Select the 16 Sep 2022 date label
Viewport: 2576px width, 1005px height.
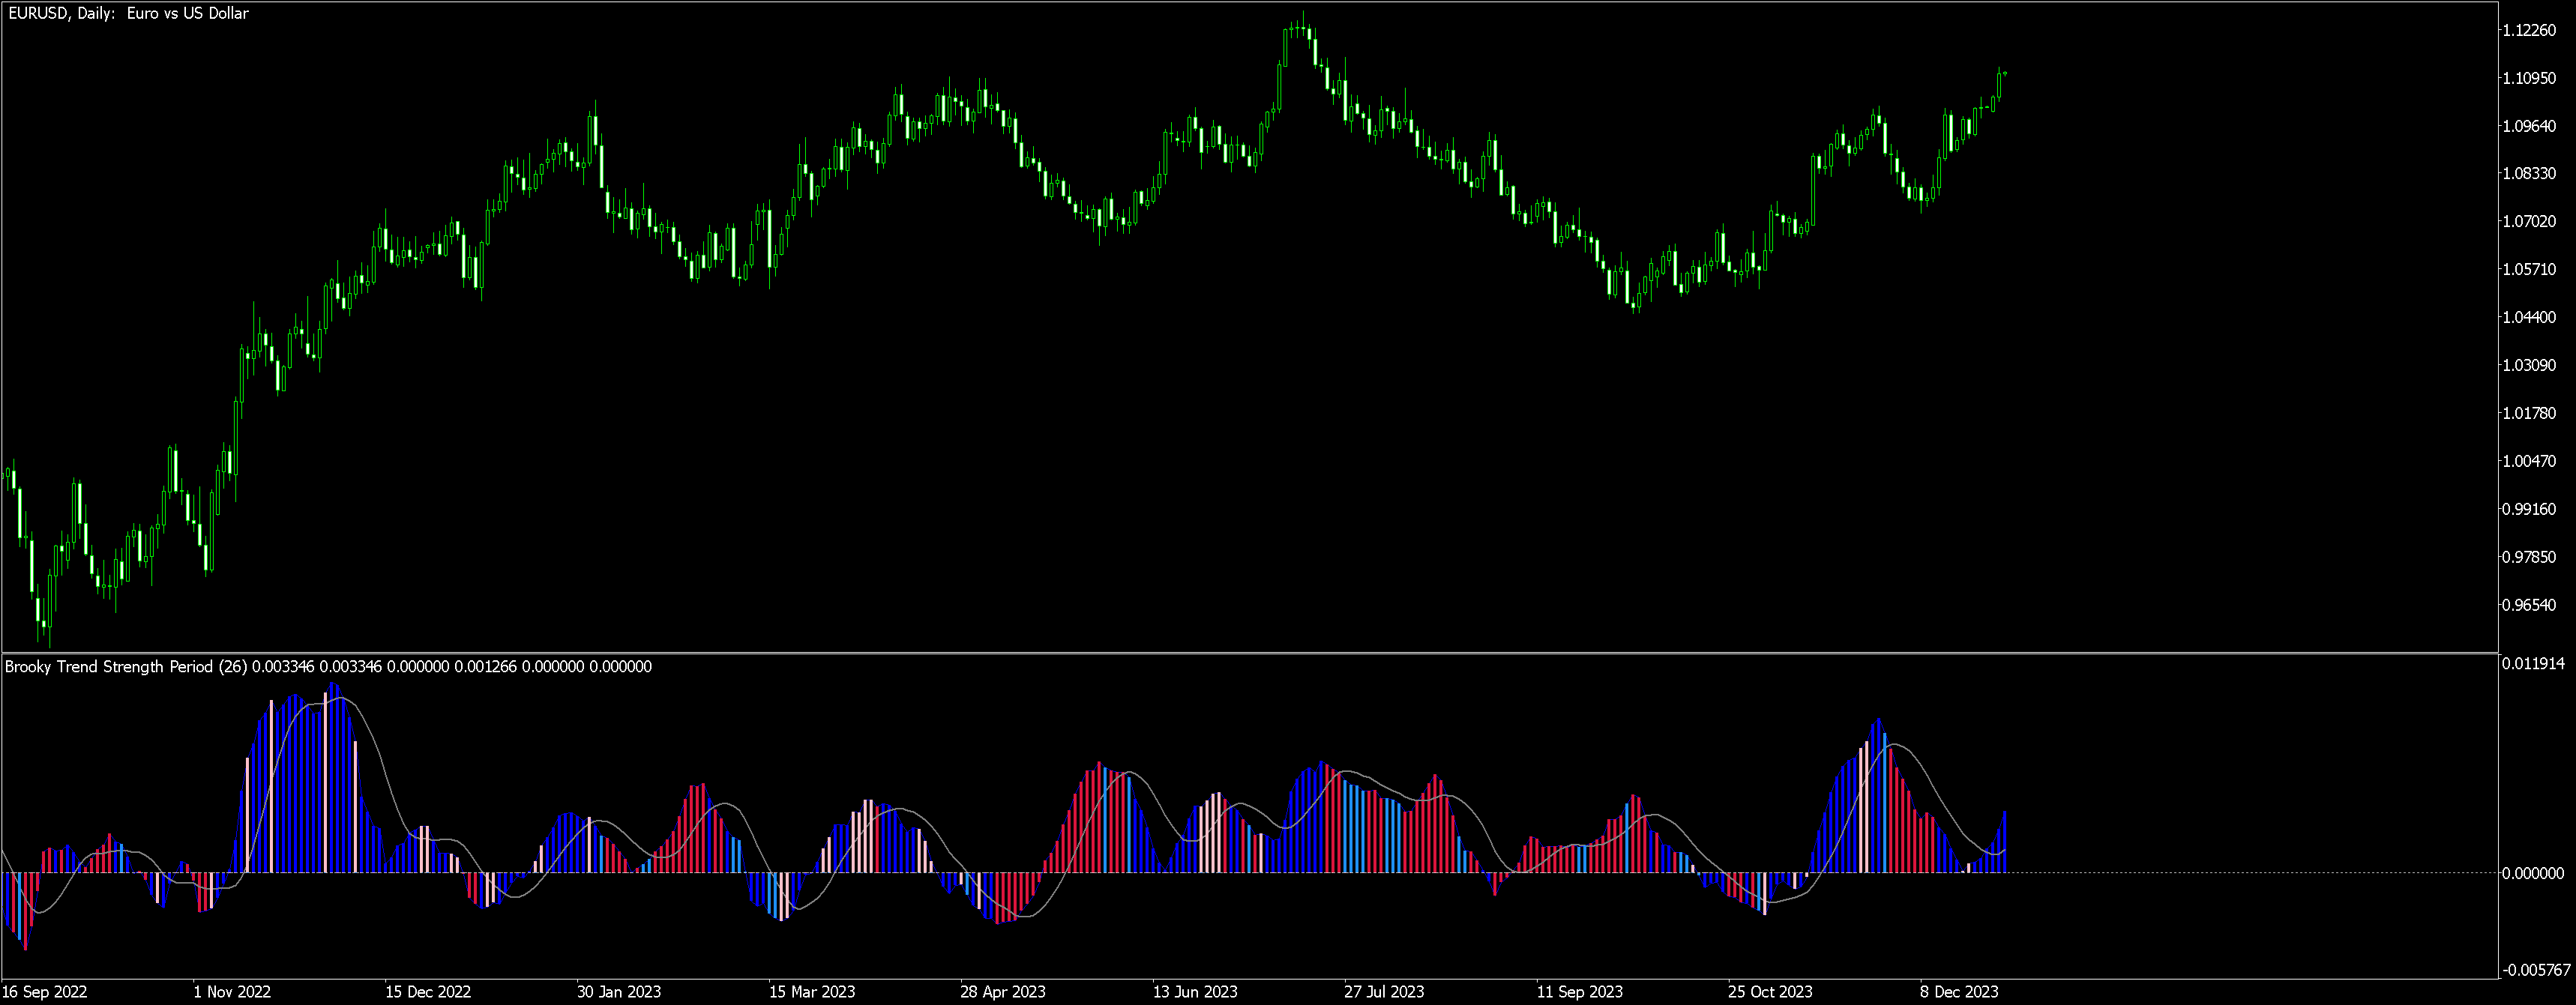tap(45, 992)
